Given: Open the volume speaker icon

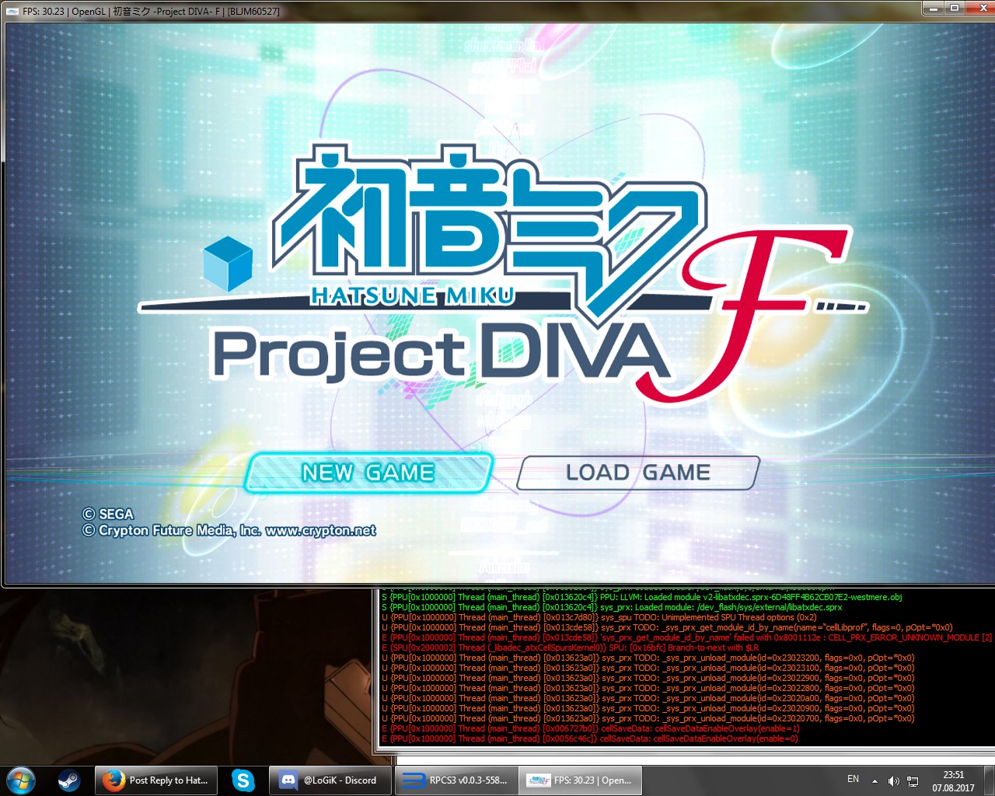Looking at the screenshot, I should tap(893, 780).
